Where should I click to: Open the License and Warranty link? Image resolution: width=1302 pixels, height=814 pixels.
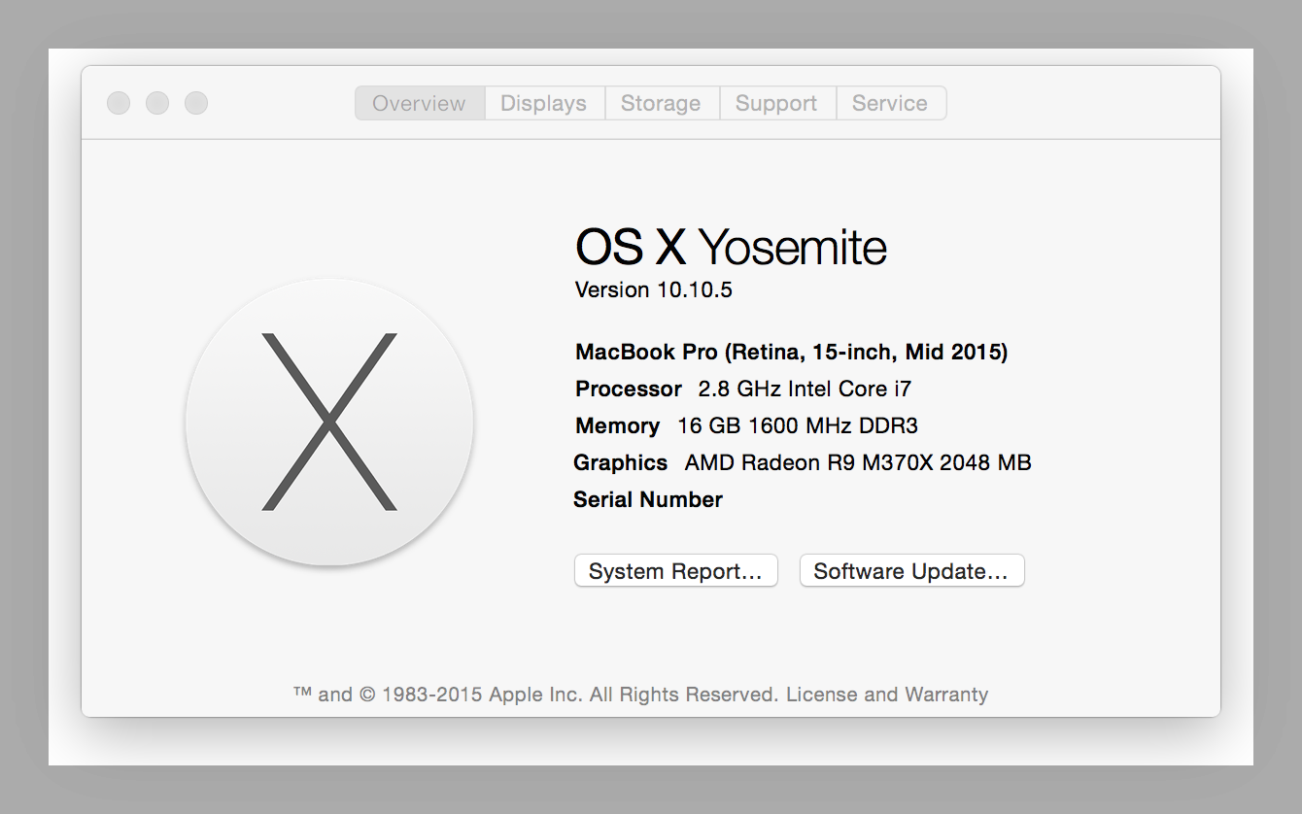coord(887,695)
